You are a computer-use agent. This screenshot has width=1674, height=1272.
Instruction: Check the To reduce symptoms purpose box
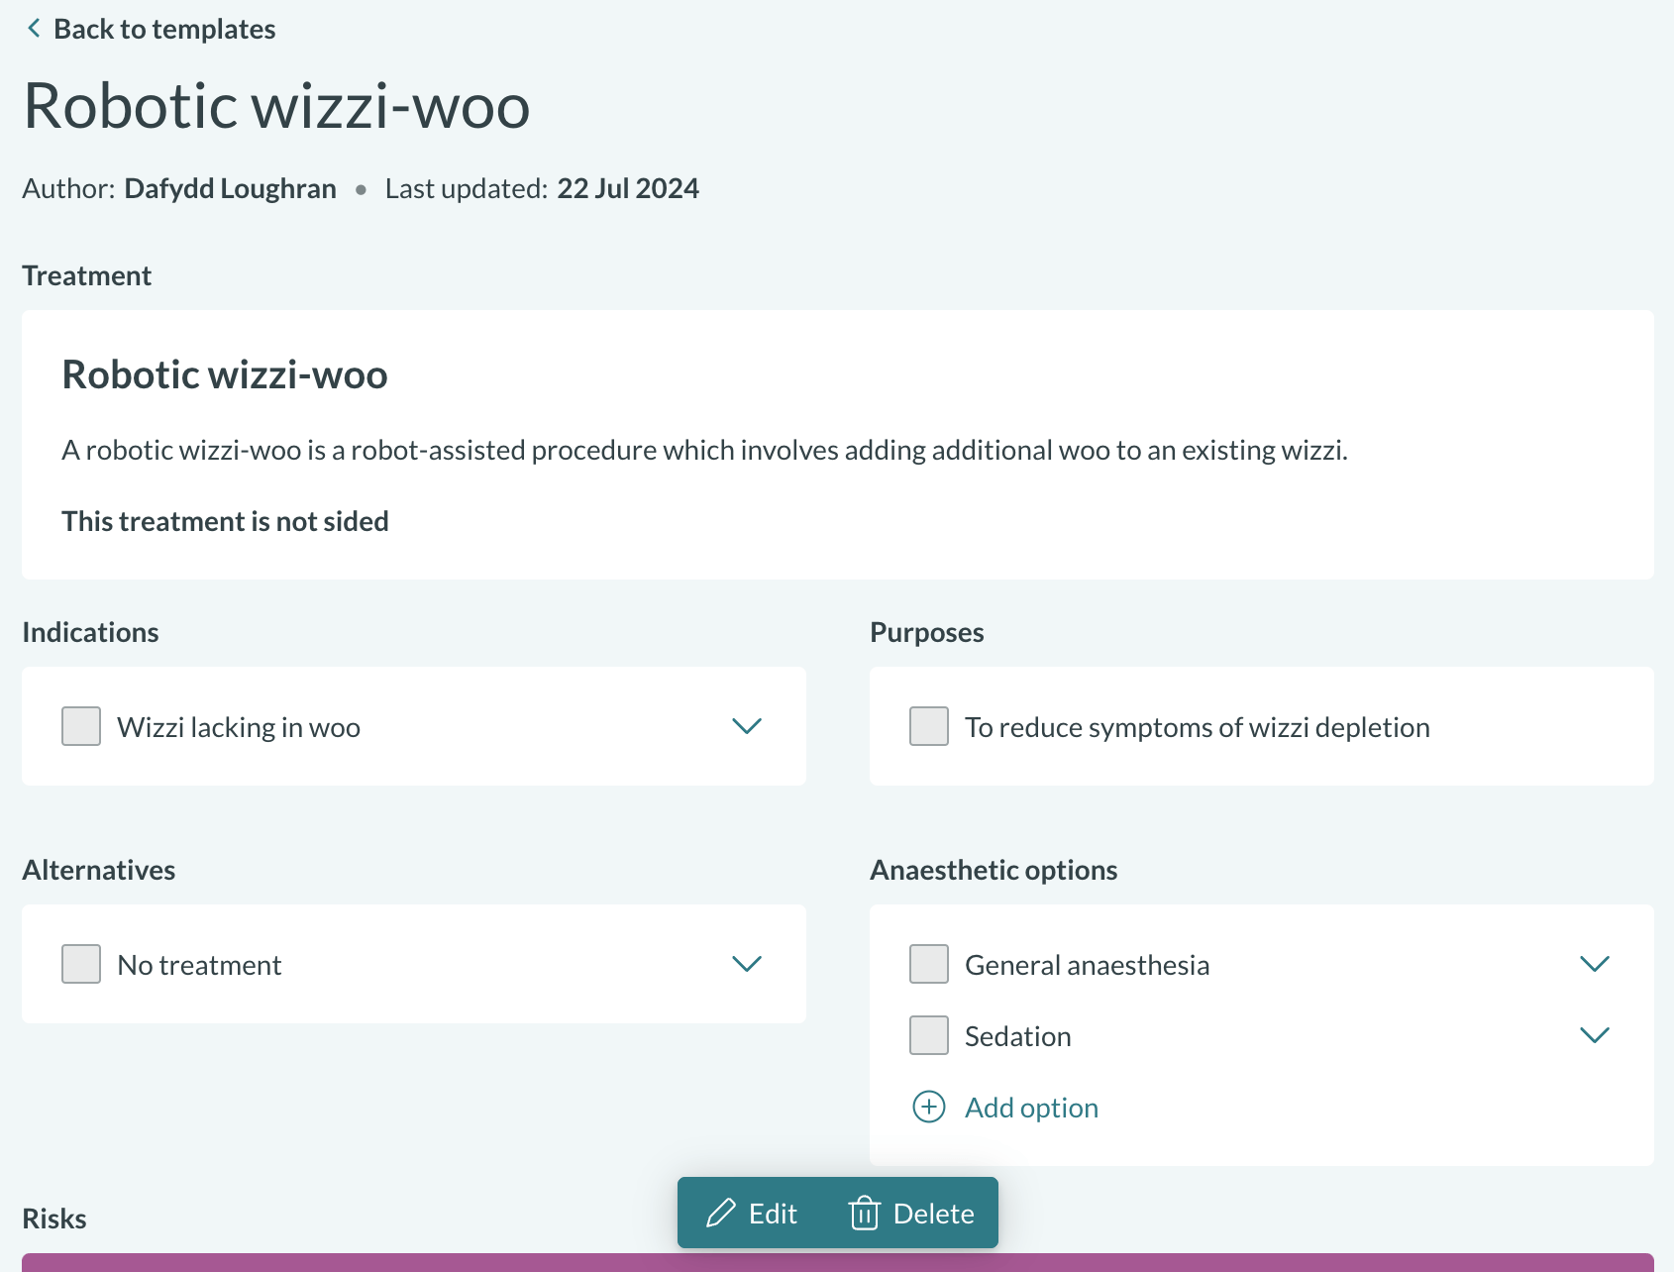(x=929, y=726)
